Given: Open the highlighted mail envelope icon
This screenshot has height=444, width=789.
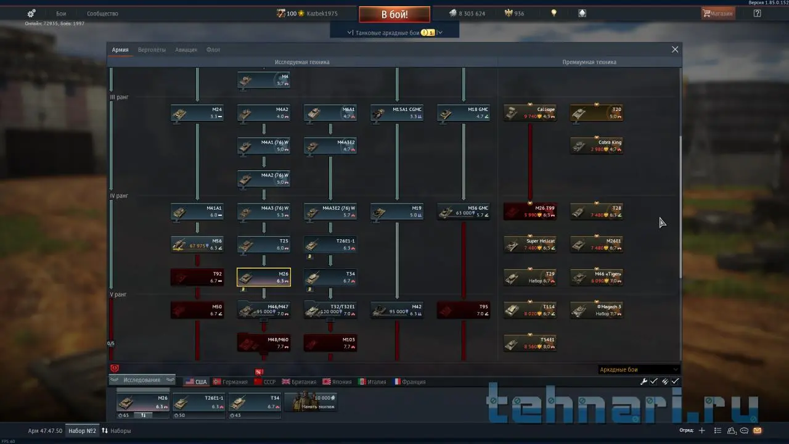Looking at the screenshot, I should 758,430.
